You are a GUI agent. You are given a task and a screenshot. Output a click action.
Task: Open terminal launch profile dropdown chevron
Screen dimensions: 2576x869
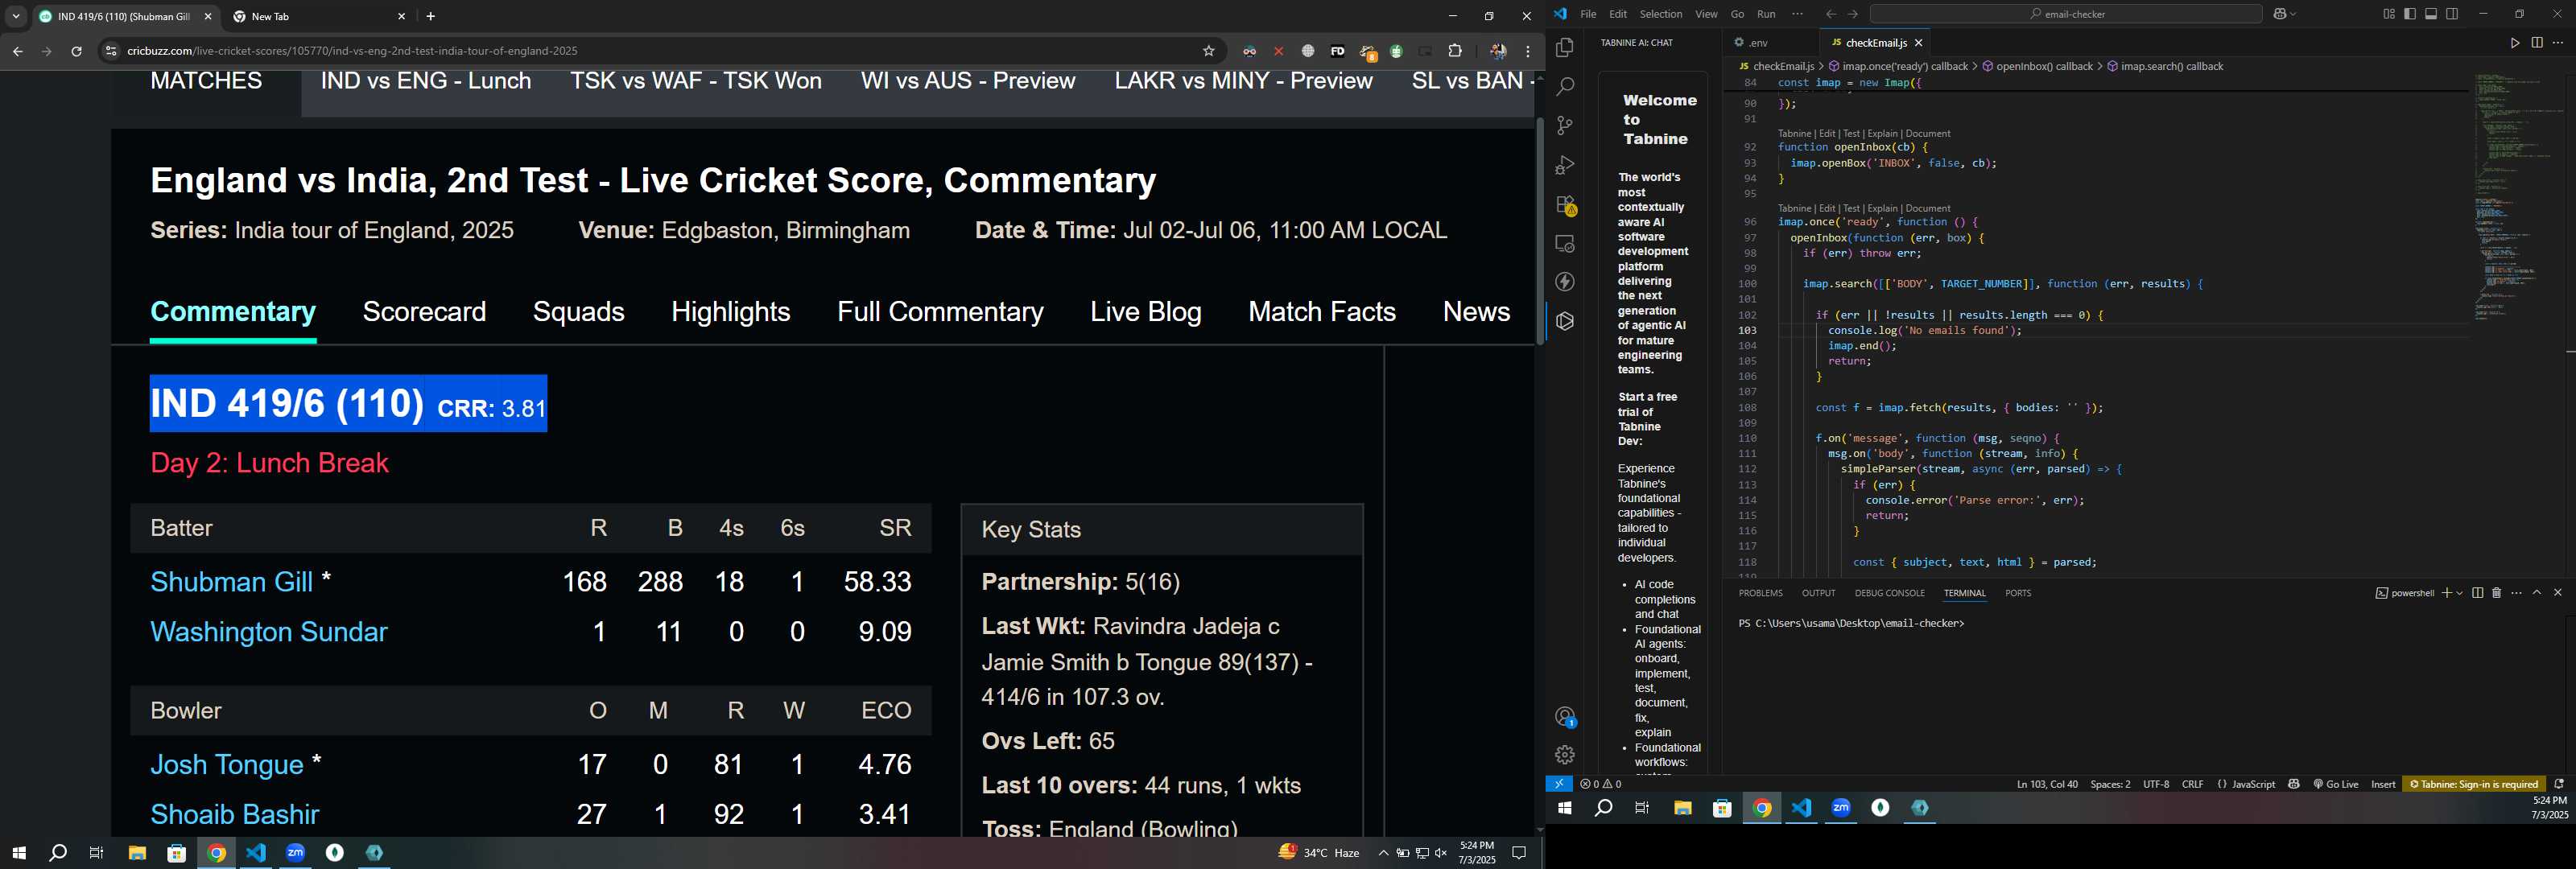point(2459,593)
